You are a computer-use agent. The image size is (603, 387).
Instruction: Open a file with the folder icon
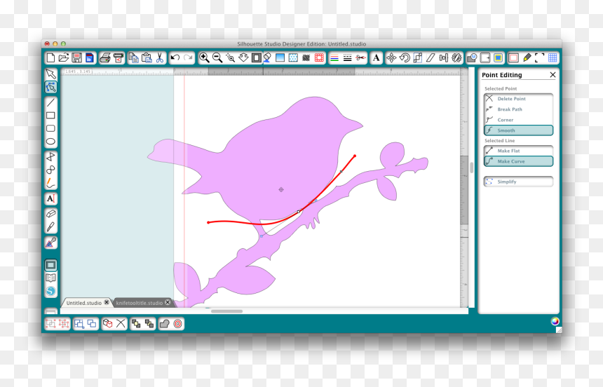point(63,58)
